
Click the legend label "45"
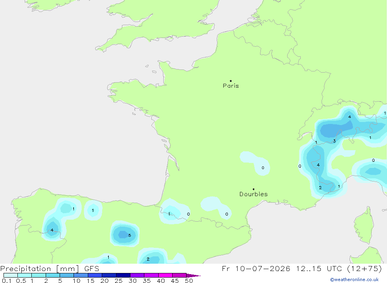pyautogui.click(x=175, y=281)
